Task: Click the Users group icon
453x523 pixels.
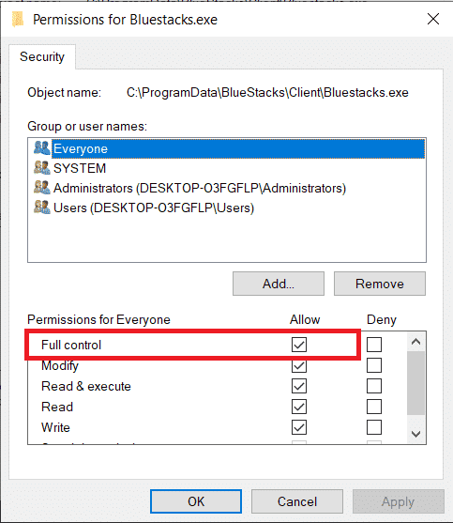Action: click(x=41, y=208)
